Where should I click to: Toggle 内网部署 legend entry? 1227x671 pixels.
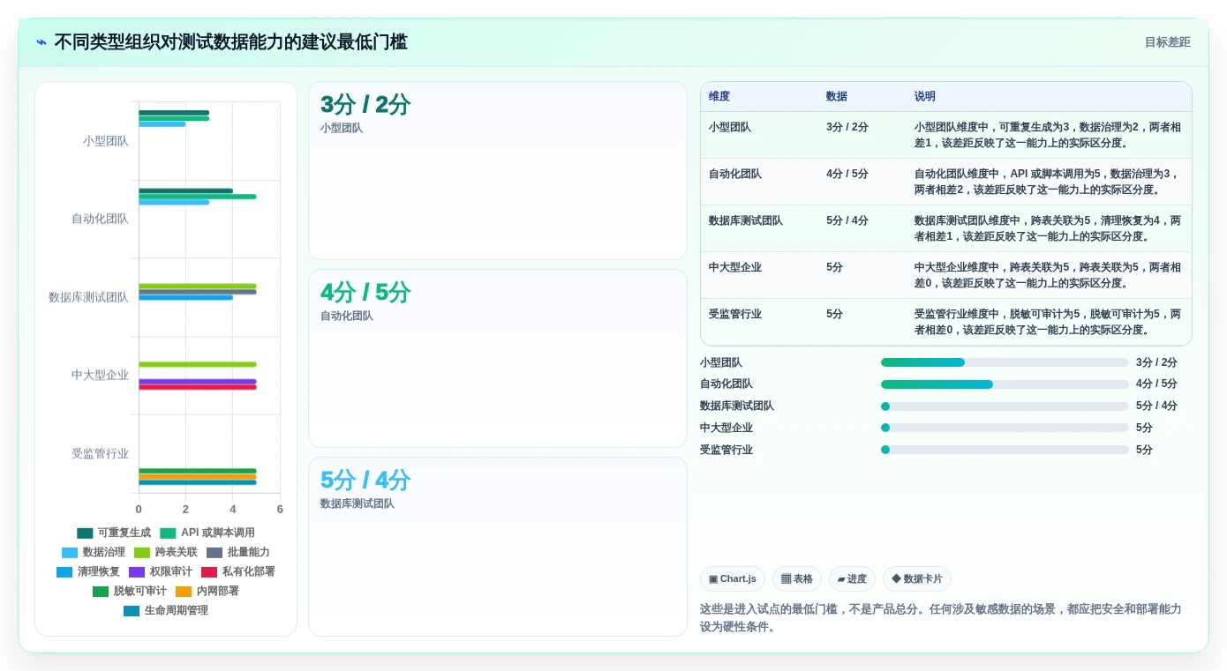click(x=207, y=591)
